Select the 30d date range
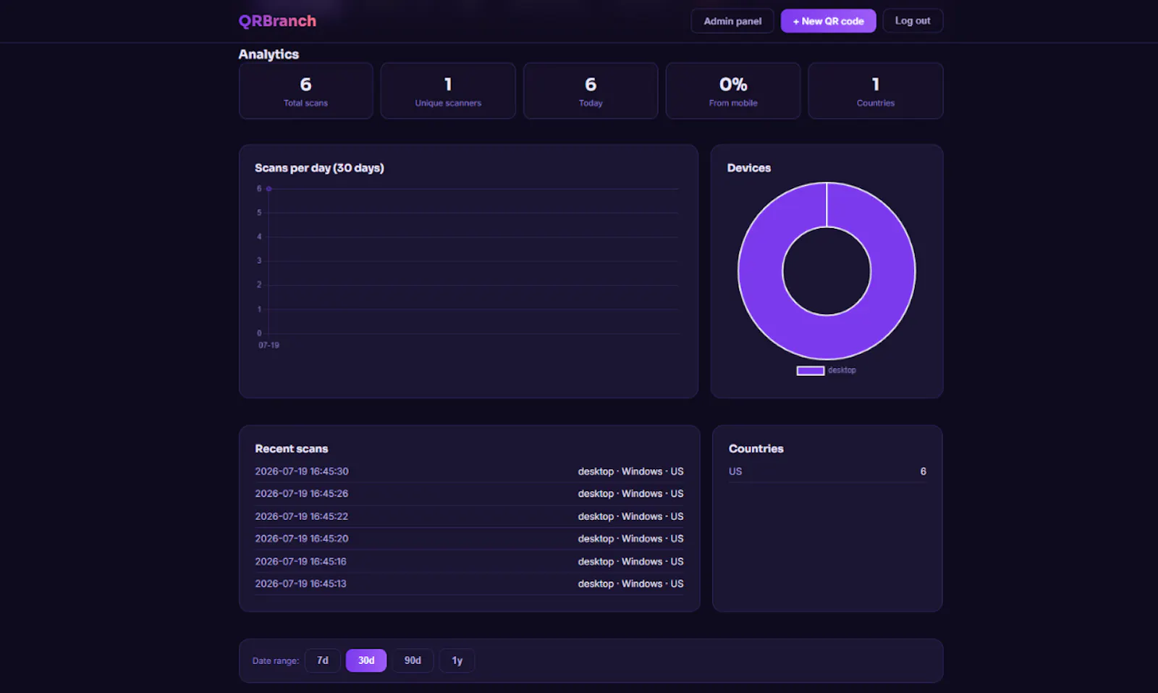The image size is (1158, 693). [366, 660]
